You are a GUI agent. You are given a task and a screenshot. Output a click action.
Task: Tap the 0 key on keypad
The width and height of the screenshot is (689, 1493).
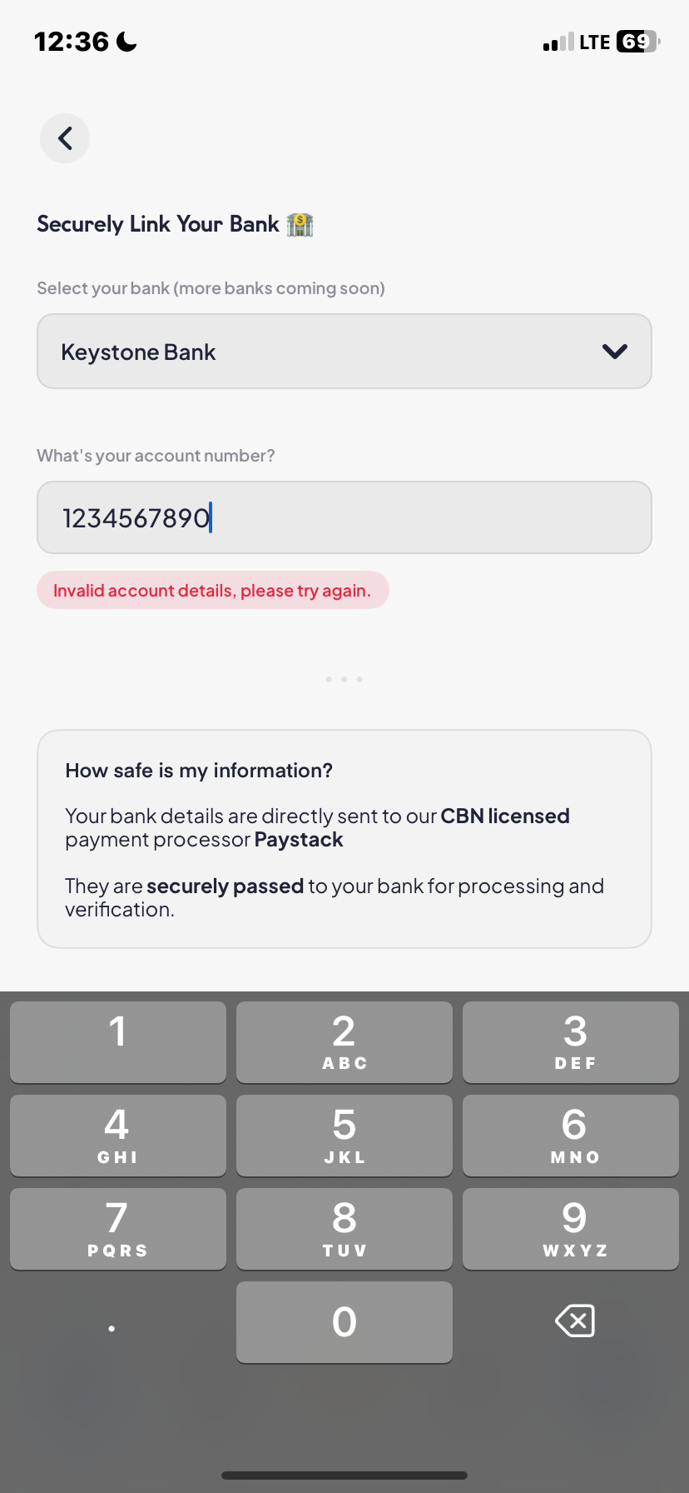(344, 1321)
